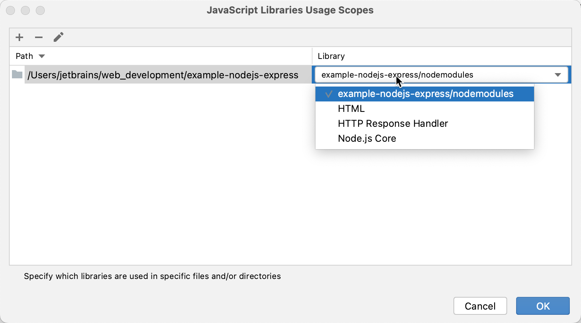Select the HTTP Response Handler option
Screen dimensions: 581x323
tap(393, 123)
